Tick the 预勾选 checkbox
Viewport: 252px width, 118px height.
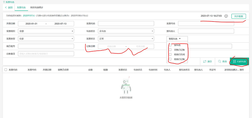[170, 45]
